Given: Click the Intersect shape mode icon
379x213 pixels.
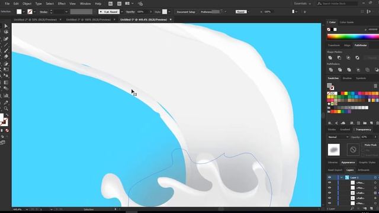Looking at the screenshot, I should (x=348, y=58).
